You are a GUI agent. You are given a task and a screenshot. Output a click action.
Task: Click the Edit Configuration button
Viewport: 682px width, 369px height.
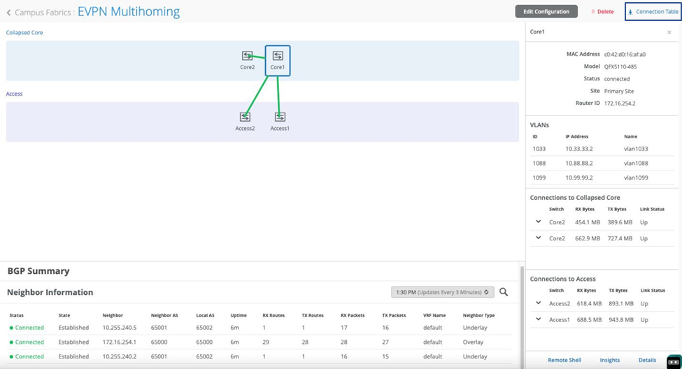[546, 11]
